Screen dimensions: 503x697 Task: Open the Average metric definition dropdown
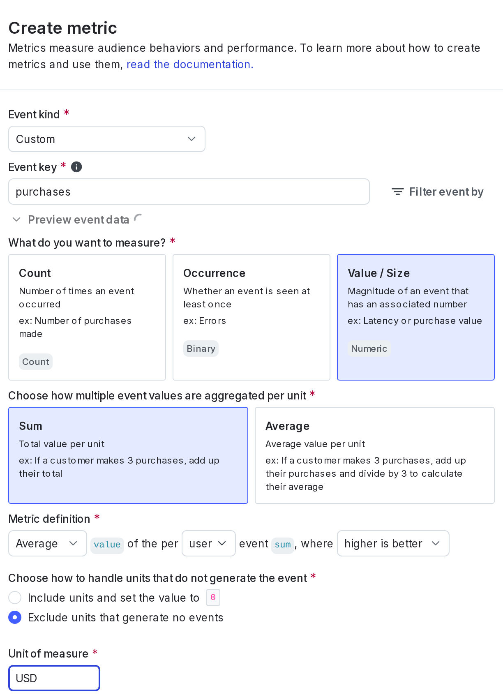[x=48, y=543]
